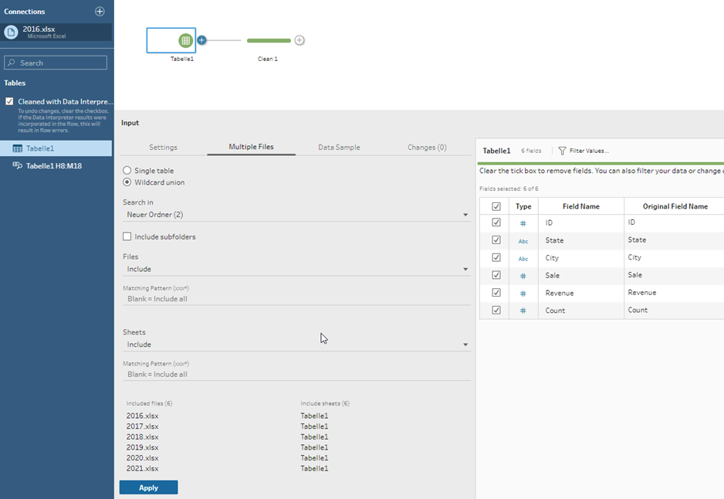Click the Clean 1 step label
This screenshot has width=724, height=499.
coord(268,59)
